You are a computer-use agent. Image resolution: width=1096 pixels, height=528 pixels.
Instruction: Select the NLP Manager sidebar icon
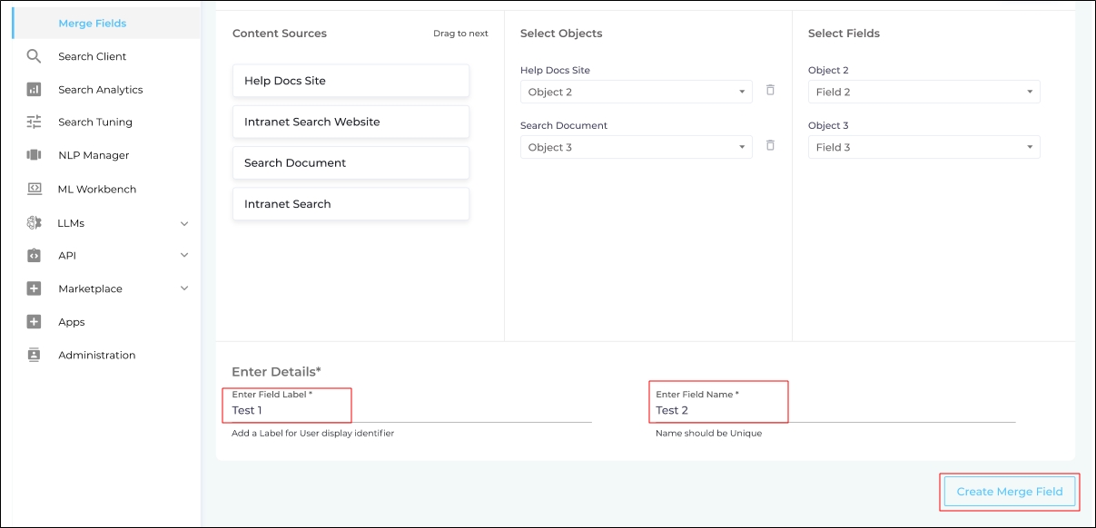34,155
